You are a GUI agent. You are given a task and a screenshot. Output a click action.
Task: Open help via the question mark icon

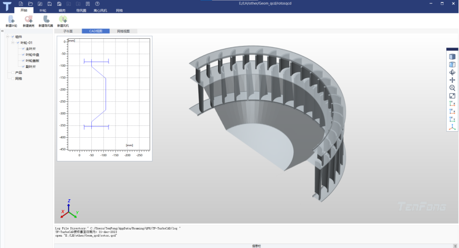97,4
